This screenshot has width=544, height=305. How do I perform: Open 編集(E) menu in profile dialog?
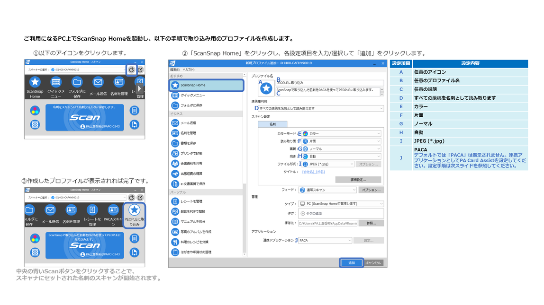tap(174, 70)
